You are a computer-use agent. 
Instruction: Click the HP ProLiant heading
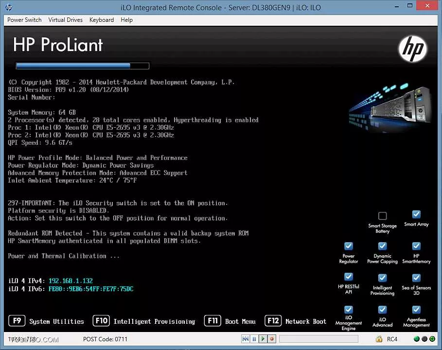coord(58,45)
